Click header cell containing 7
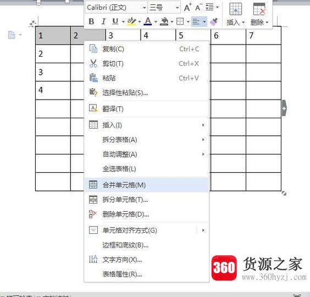 [x=263, y=35]
